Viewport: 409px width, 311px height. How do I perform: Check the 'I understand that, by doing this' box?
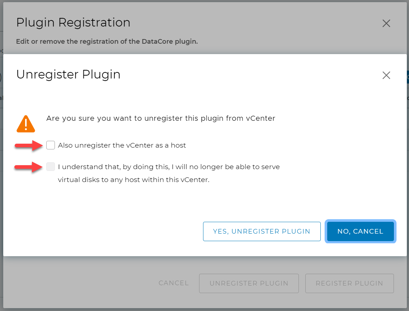pos(51,166)
